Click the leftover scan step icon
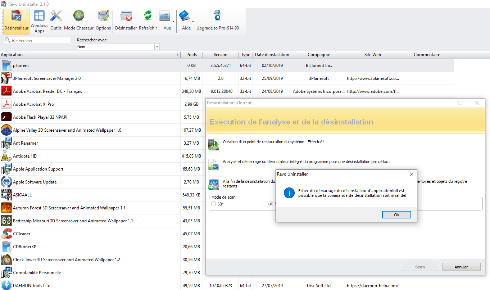 tap(214, 185)
